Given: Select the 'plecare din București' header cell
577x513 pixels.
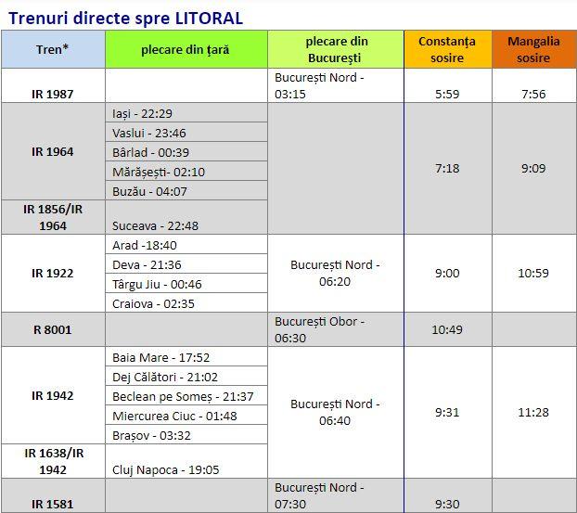Looking at the screenshot, I should pos(336,49).
